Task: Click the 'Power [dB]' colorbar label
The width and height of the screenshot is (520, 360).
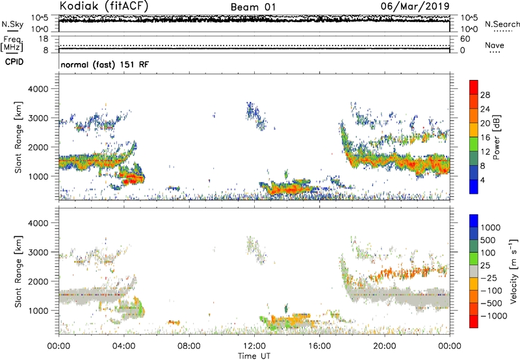Action: [x=496, y=137]
